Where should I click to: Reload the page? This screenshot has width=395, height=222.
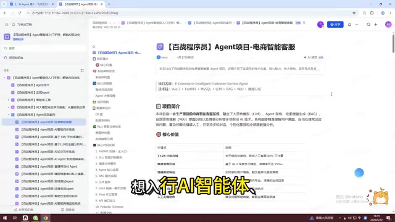(x=20, y=13)
